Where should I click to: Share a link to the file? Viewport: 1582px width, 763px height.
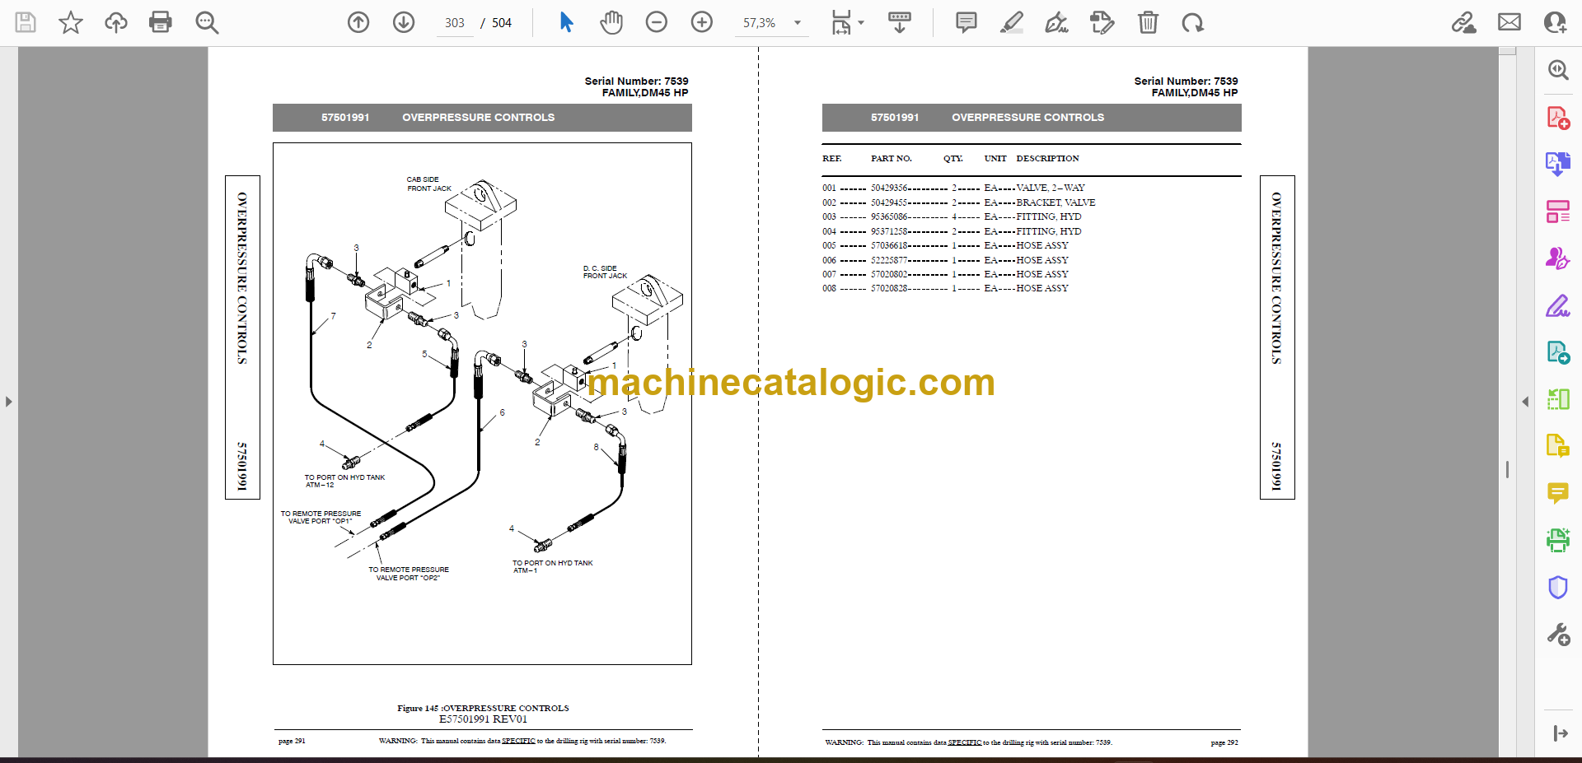[1464, 22]
